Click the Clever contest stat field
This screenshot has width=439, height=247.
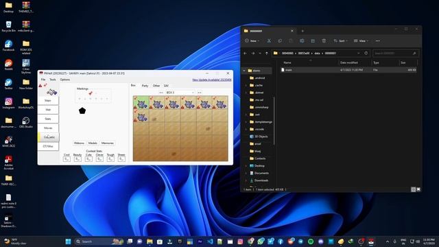click(x=99, y=159)
